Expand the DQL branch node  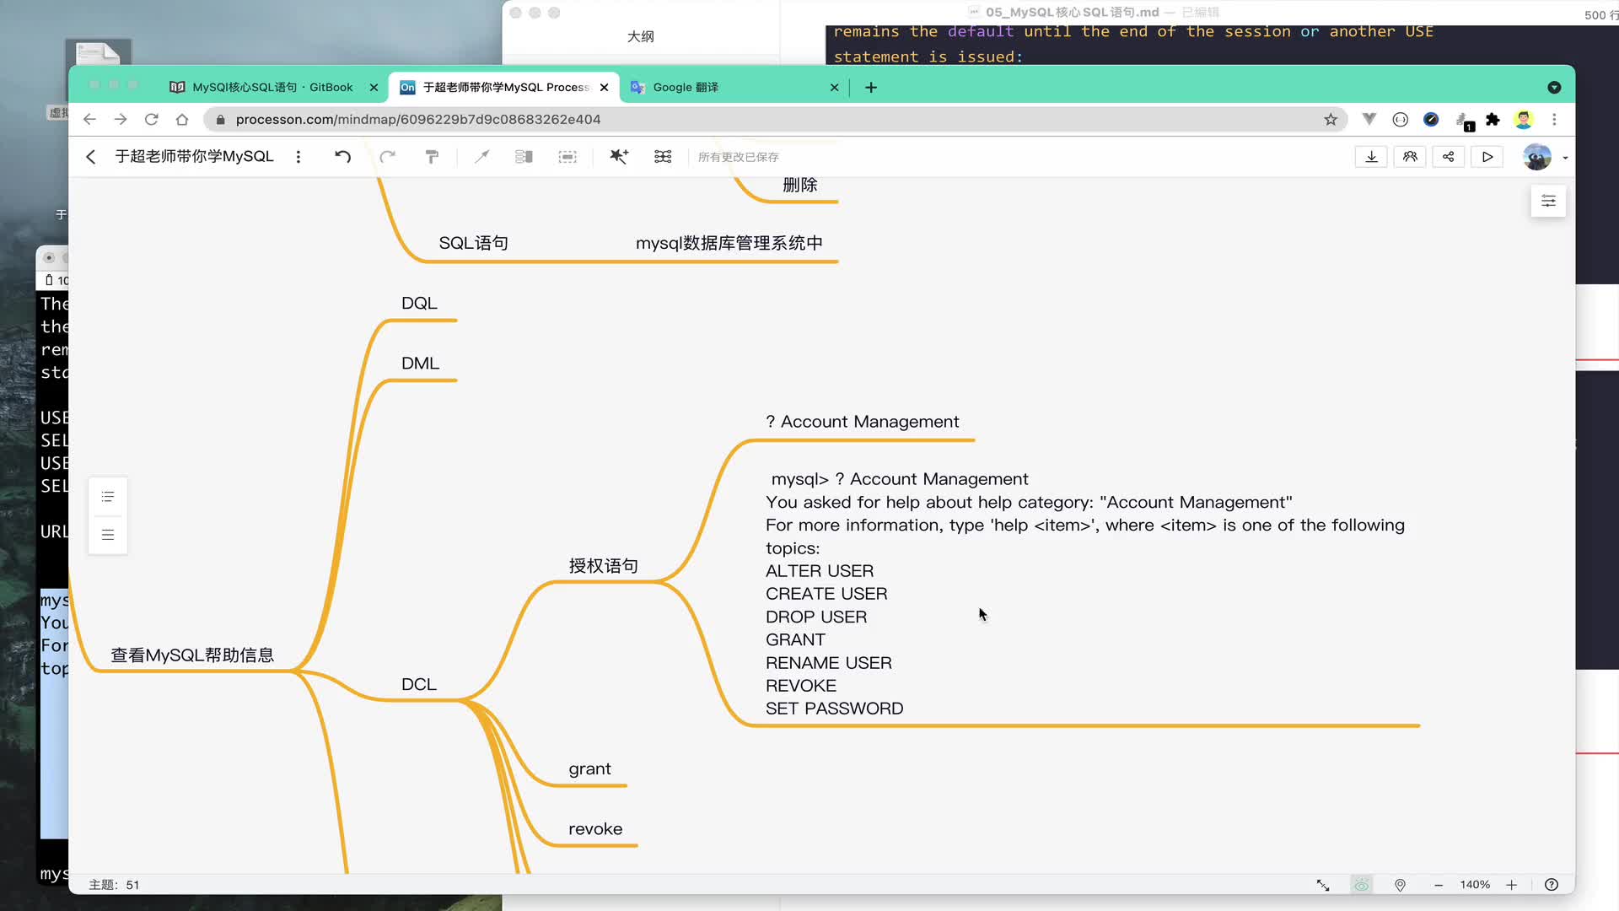418,303
